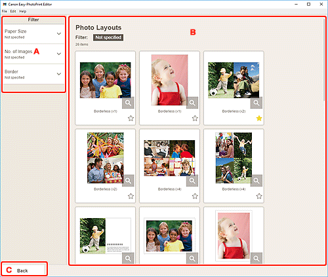Image resolution: width=328 pixels, height=277 pixels.
Task: Maximize the Easy-PhotoPrint Editor window
Action: [308, 4]
